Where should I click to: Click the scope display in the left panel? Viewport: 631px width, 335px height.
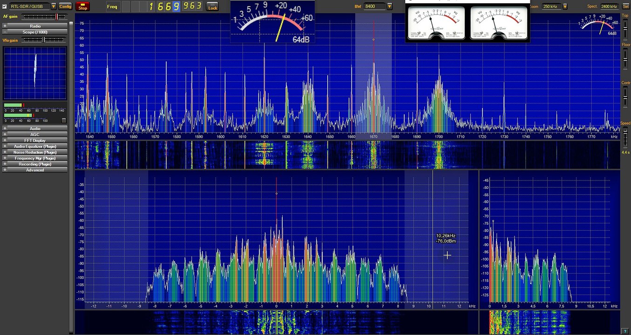click(35, 73)
